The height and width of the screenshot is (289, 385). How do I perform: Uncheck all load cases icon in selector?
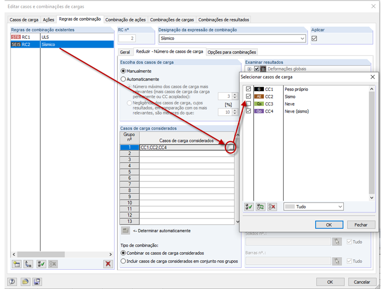point(272,207)
